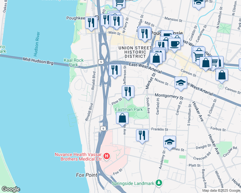Click the restaurant marker near N Bridge St
This screenshot has width=241, height=193.
pyautogui.click(x=145, y=33)
